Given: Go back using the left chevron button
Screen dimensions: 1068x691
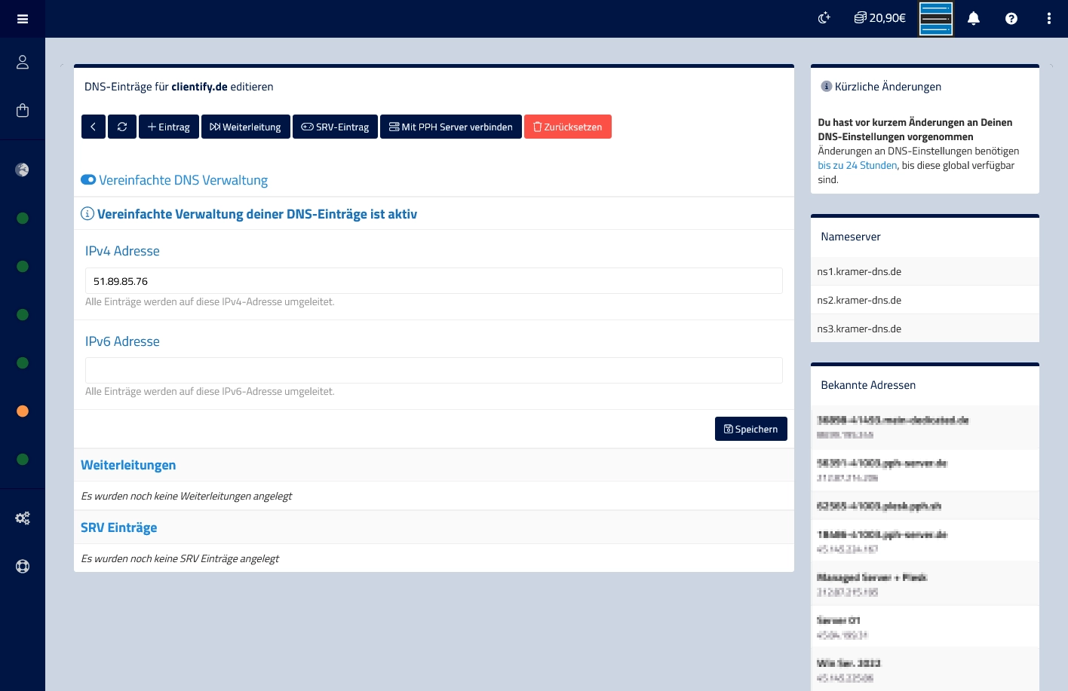Looking at the screenshot, I should coord(93,127).
